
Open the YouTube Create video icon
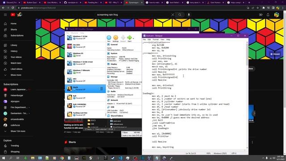click(261, 15)
